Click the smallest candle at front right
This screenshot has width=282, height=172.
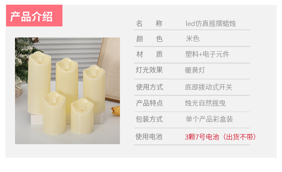coord(82,116)
